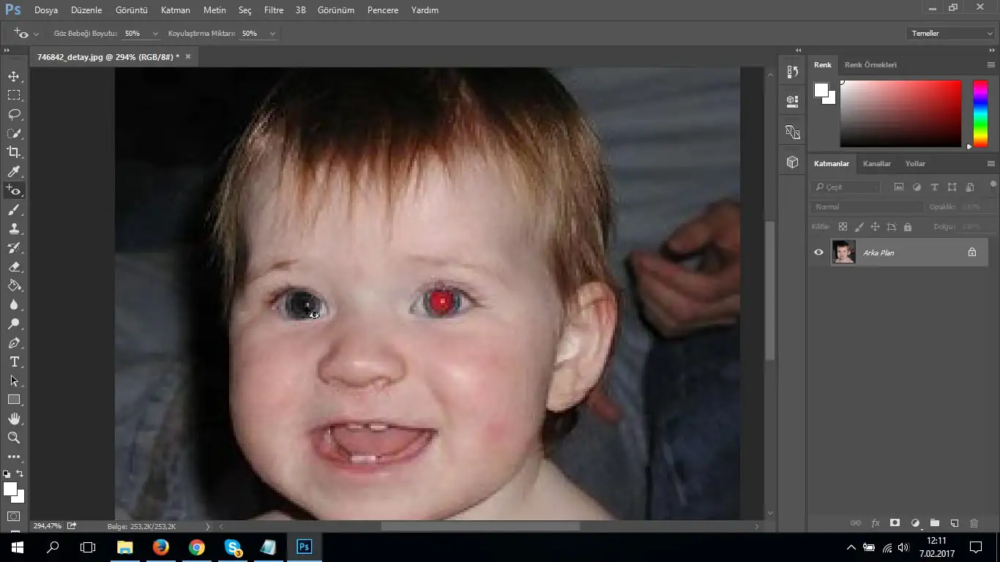Select the Eraser tool
Viewport: 1000px width, 562px height.
pos(14,267)
